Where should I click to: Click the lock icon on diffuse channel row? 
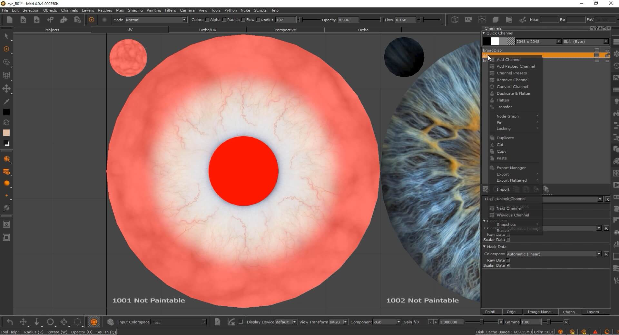[607, 55]
